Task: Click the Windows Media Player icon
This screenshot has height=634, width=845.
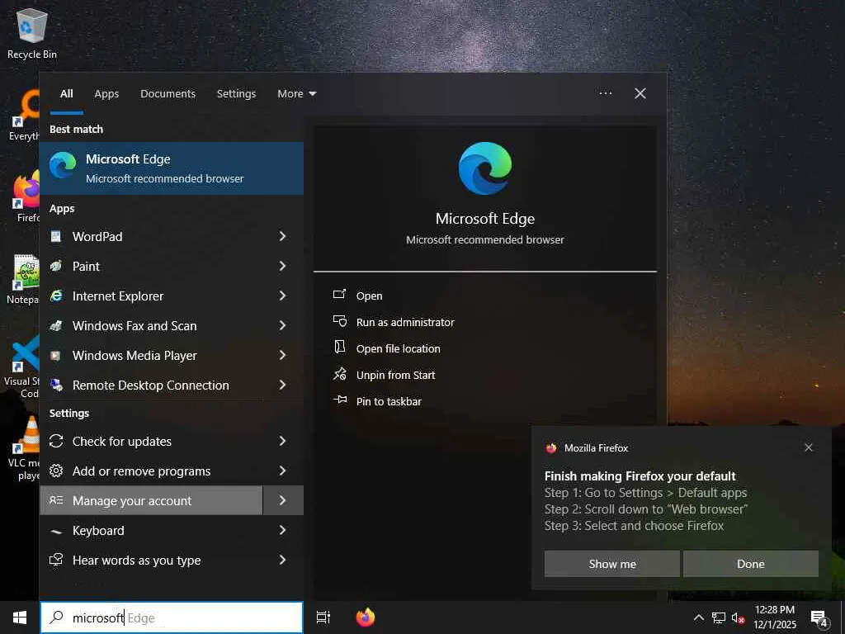Action: click(56, 355)
